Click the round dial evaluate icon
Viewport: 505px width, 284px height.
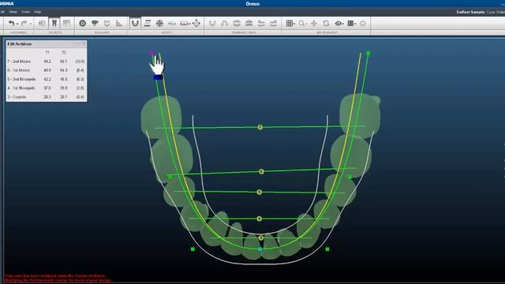coord(82,23)
